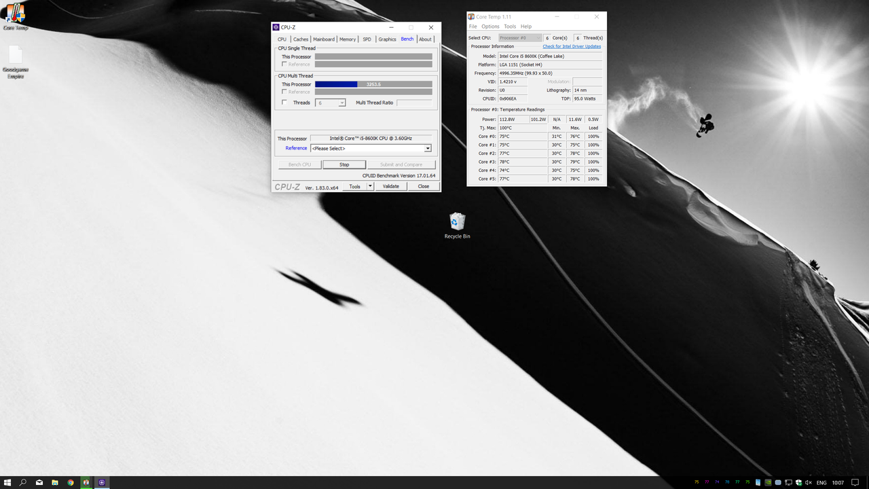Click the CPUID value 0x906EA
Image resolution: width=869 pixels, height=489 pixels.
513,98
